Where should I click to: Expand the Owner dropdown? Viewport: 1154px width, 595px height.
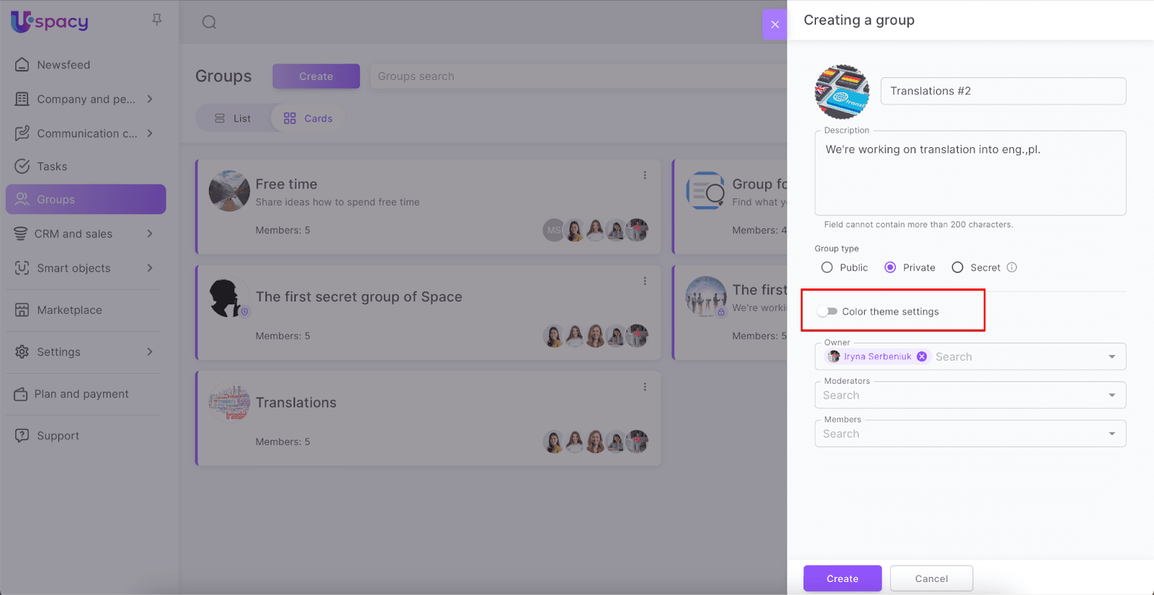tap(1111, 357)
